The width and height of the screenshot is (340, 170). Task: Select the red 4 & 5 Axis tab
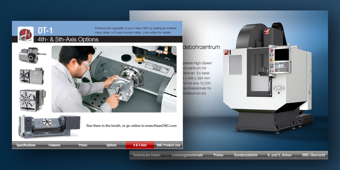click(140, 145)
